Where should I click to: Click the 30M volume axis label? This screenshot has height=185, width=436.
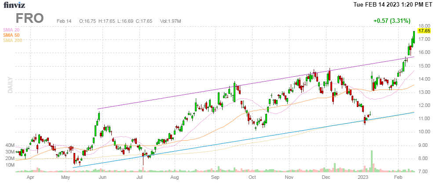point(10,152)
